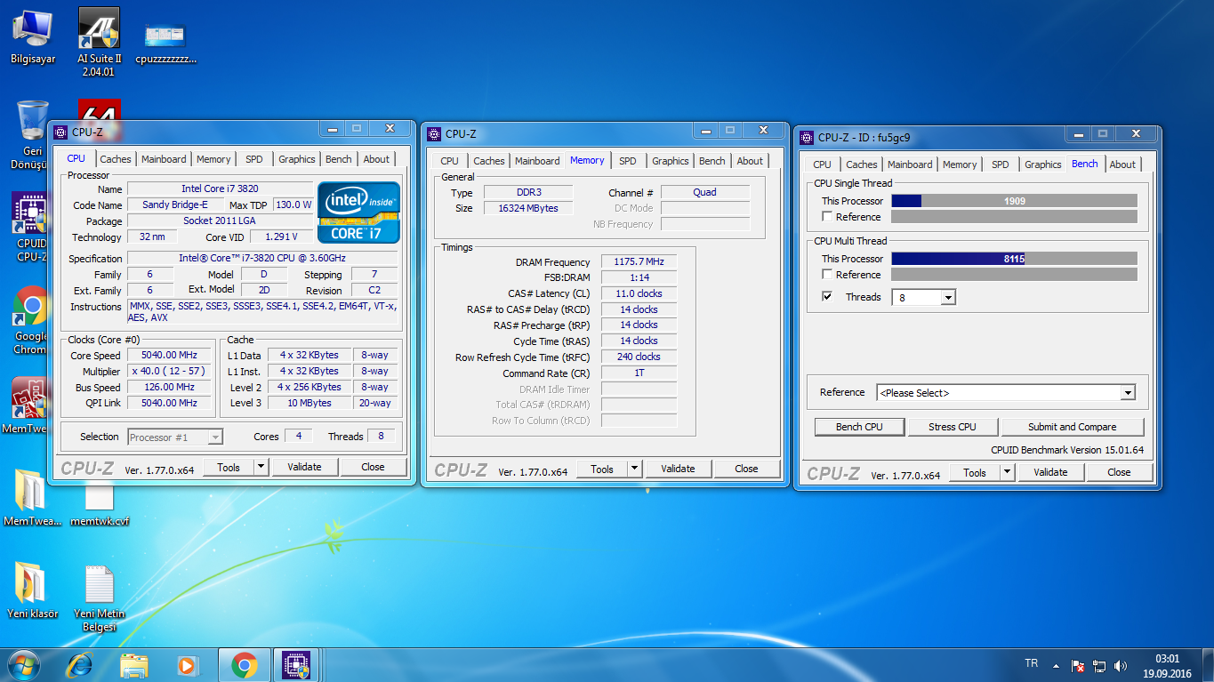Viewport: 1214px width, 682px height.
Task: Open SPD tab in Memory window
Action: tap(628, 161)
